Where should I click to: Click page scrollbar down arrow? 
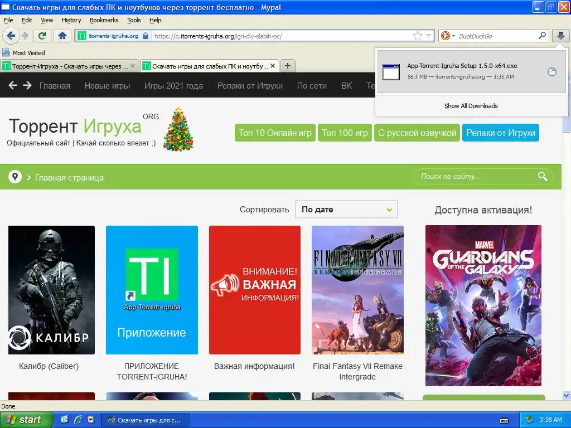pos(567,395)
